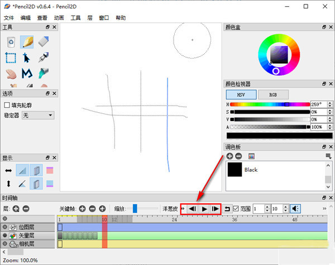This screenshot has height=265, width=335.
Task: Click the hue slider in color inspector
Action: [x=270, y=104]
